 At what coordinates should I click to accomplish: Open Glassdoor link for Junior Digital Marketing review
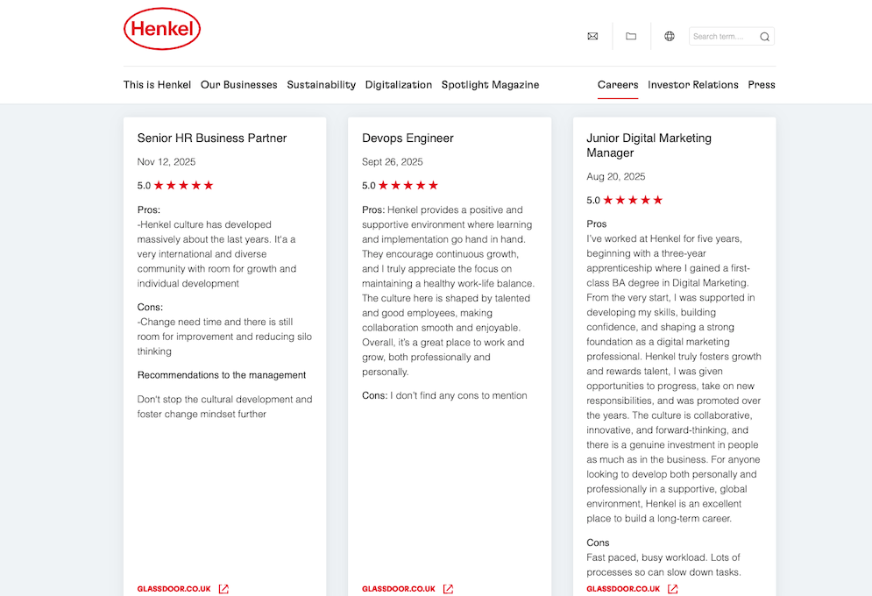point(623,589)
